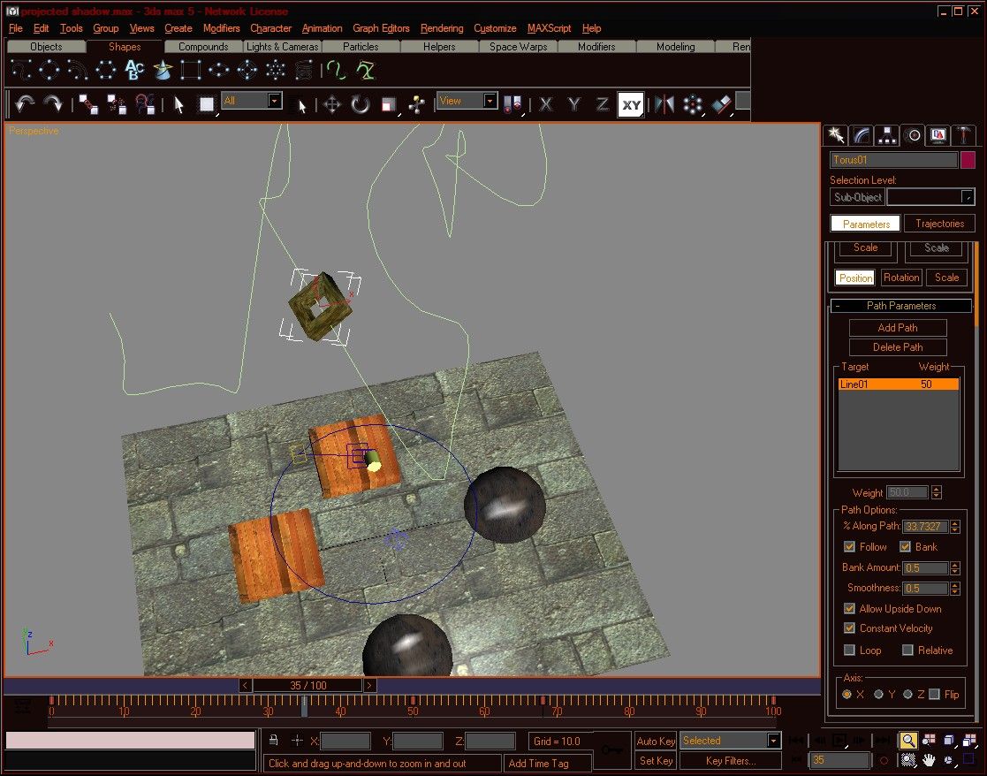The width and height of the screenshot is (987, 776).
Task: Click the Add Path button
Action: tap(898, 328)
